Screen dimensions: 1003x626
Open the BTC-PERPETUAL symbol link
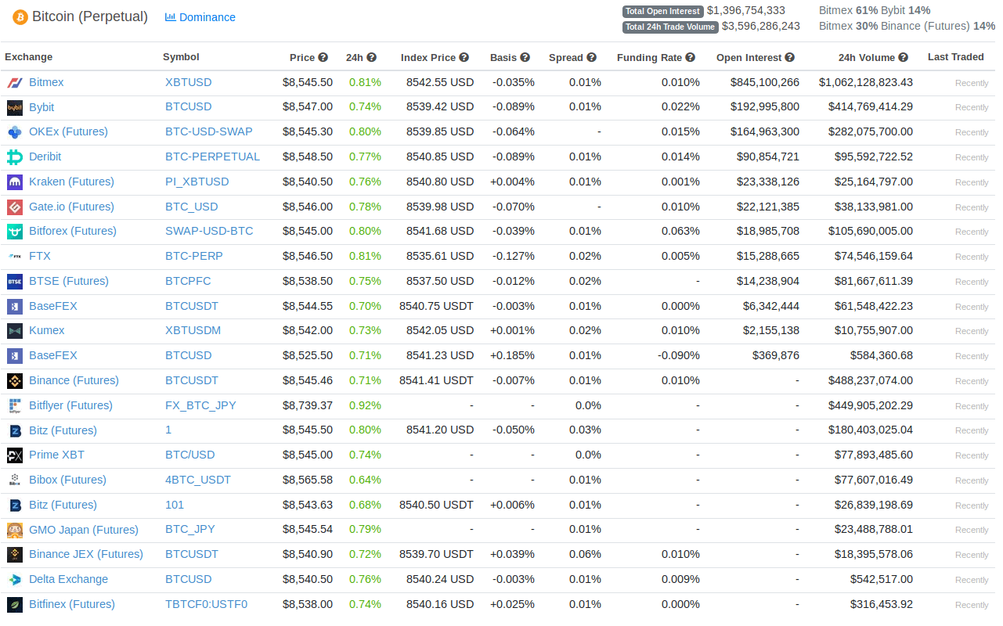coord(212,156)
